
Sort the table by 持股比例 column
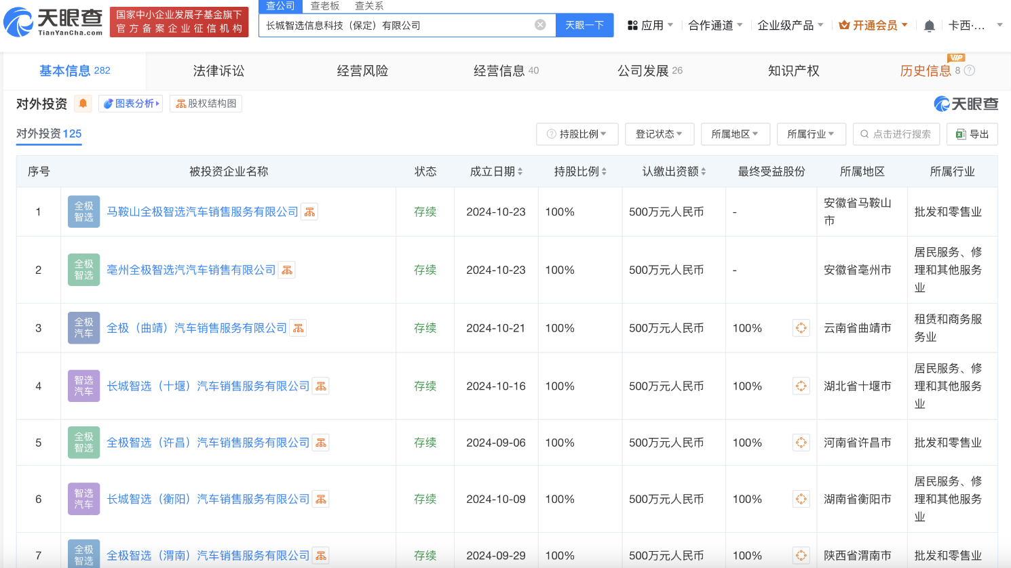[579, 171]
